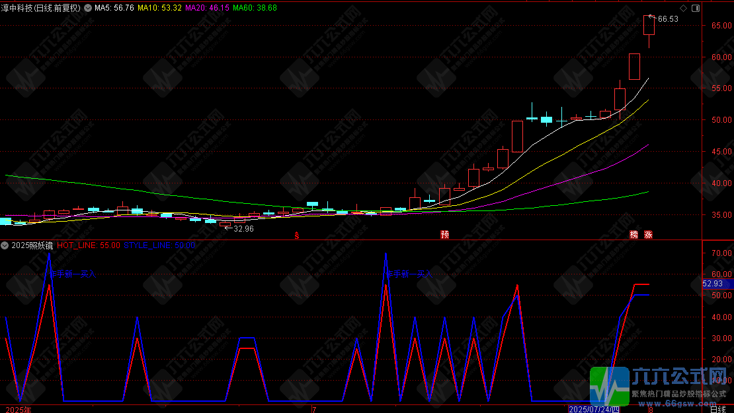Open the 榜 ranking marker icon
The width and height of the screenshot is (734, 413).
click(x=634, y=234)
